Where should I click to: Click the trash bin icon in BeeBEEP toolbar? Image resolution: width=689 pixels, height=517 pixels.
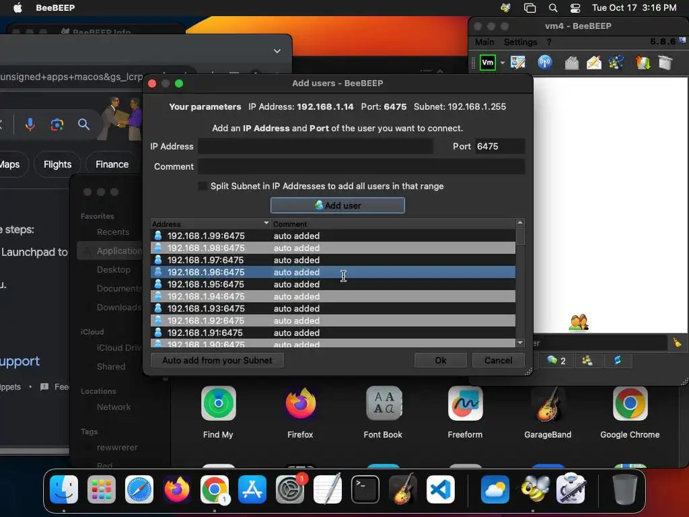(665, 63)
